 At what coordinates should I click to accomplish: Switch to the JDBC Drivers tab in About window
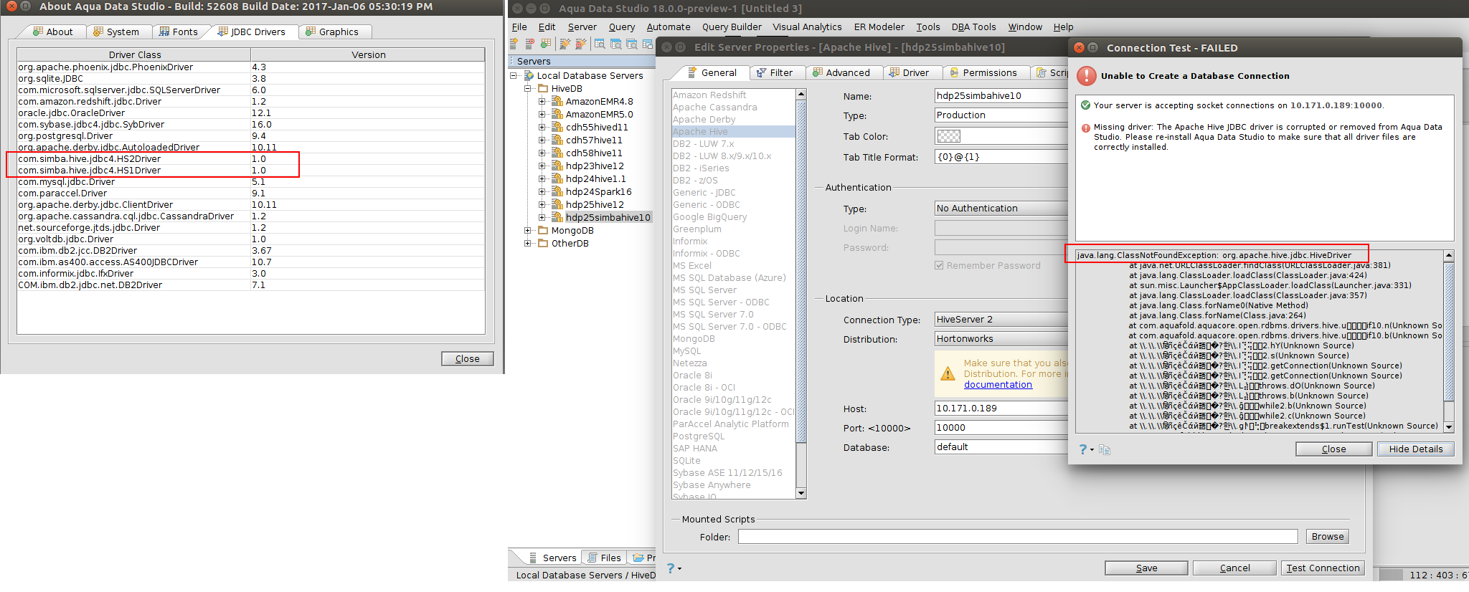[252, 32]
